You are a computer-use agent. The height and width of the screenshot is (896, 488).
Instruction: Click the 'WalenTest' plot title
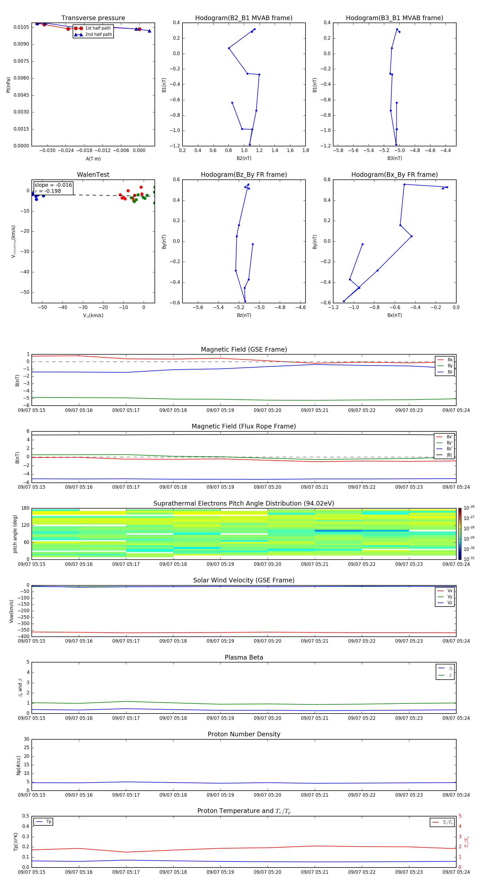pos(93,175)
